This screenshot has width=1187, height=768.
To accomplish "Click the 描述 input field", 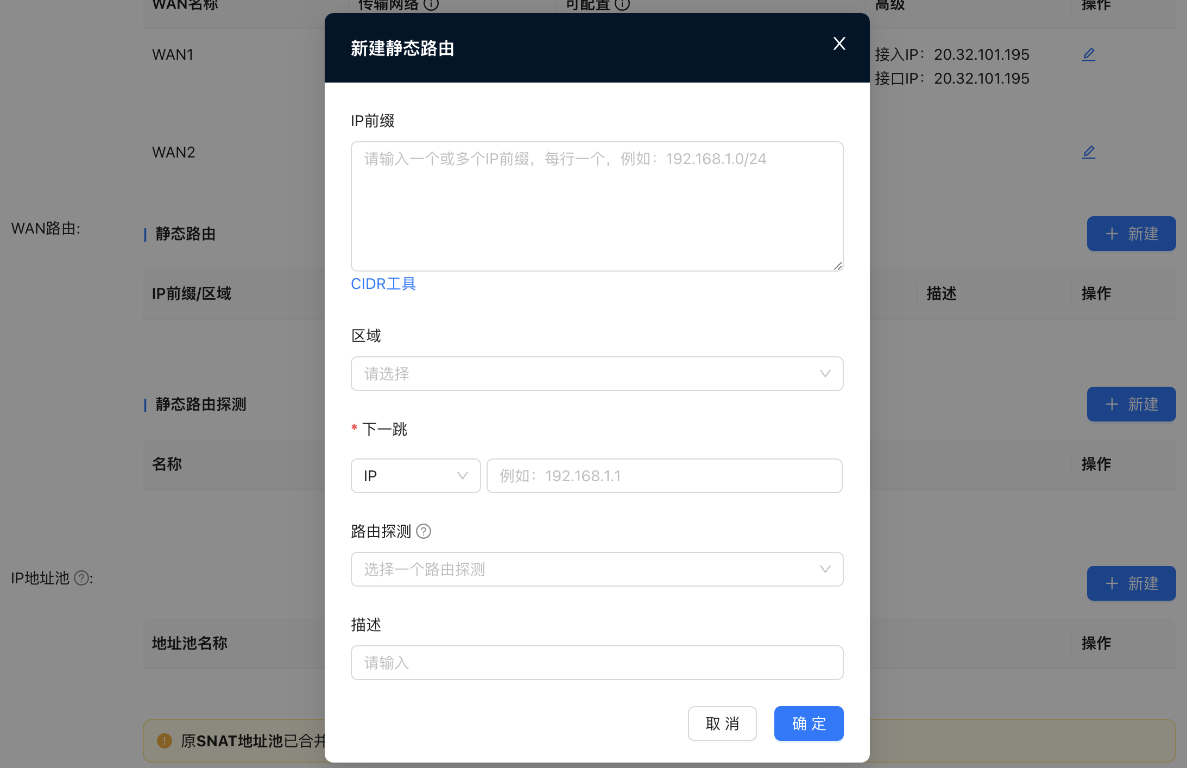I will (597, 663).
